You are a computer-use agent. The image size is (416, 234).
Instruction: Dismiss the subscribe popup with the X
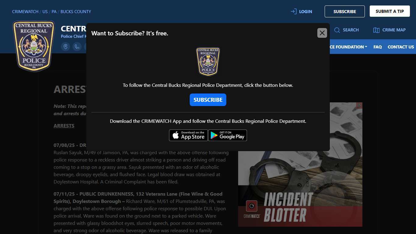click(322, 33)
